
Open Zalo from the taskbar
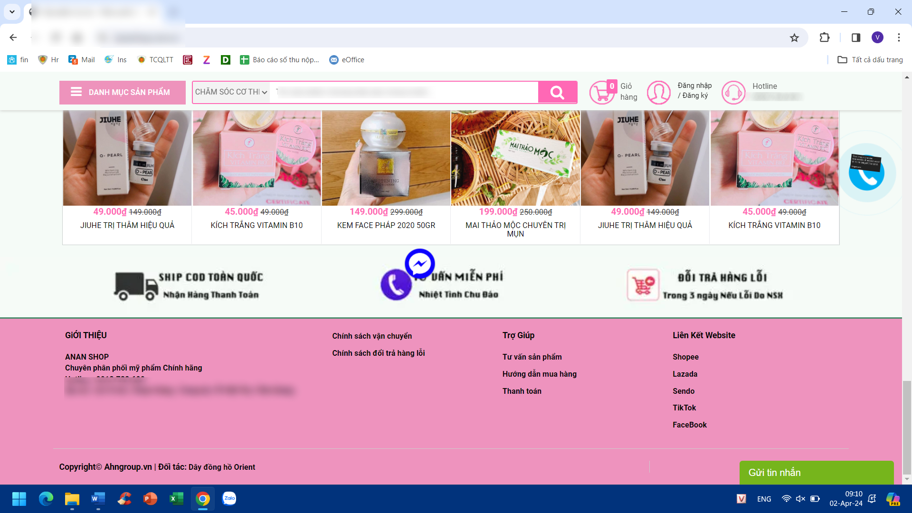[229, 499]
